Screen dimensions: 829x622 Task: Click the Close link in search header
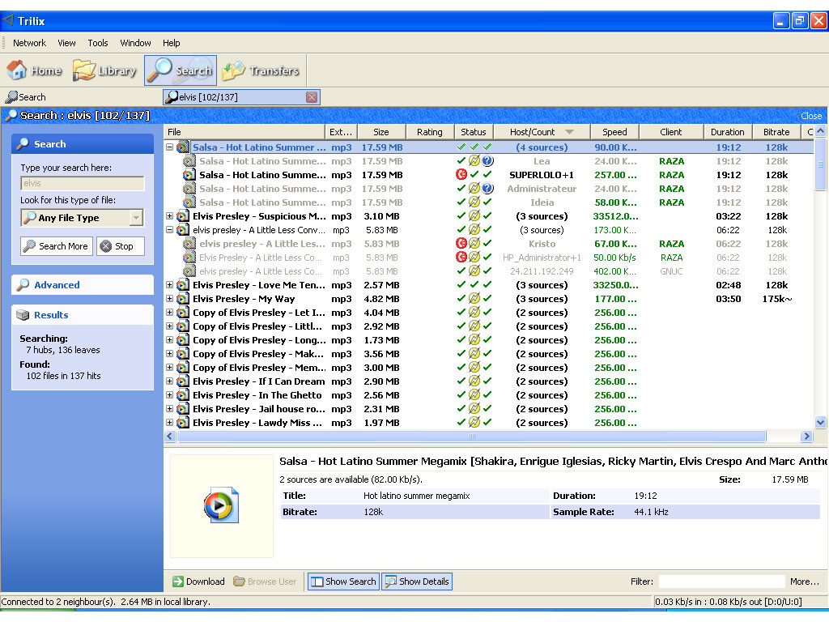pyautogui.click(x=811, y=116)
